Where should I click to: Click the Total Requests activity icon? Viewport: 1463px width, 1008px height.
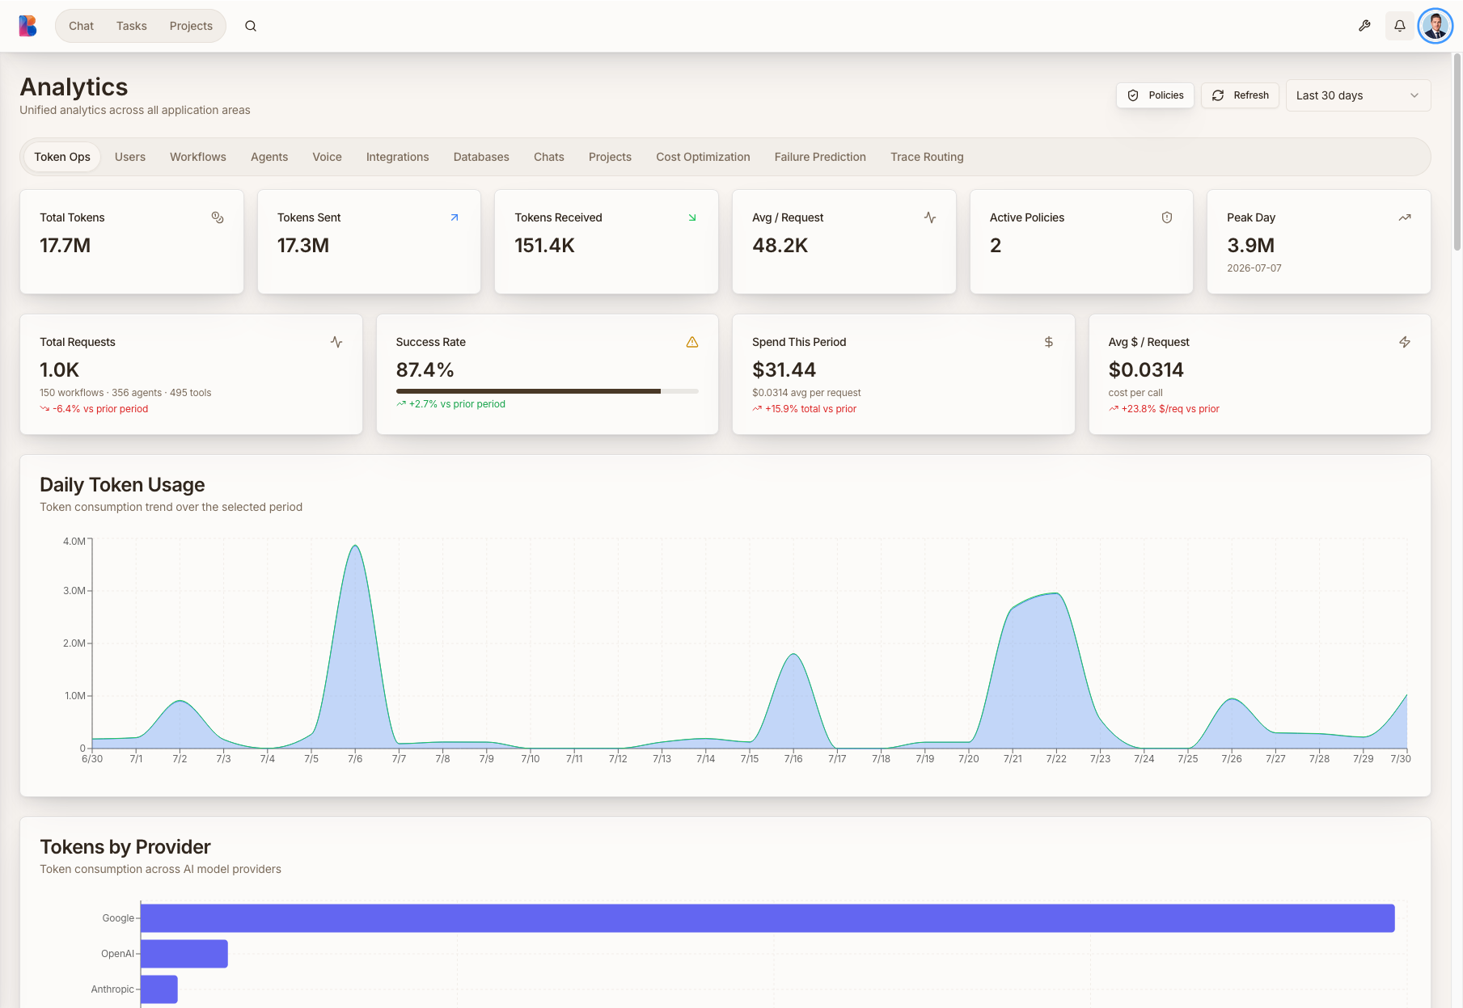[x=336, y=342]
